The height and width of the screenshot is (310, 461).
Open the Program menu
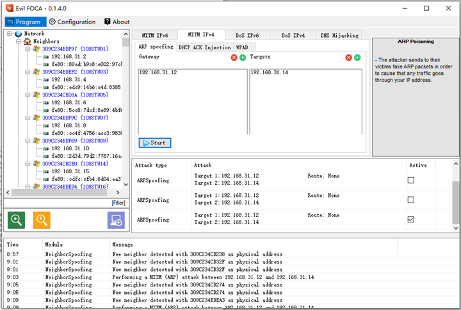coord(25,22)
